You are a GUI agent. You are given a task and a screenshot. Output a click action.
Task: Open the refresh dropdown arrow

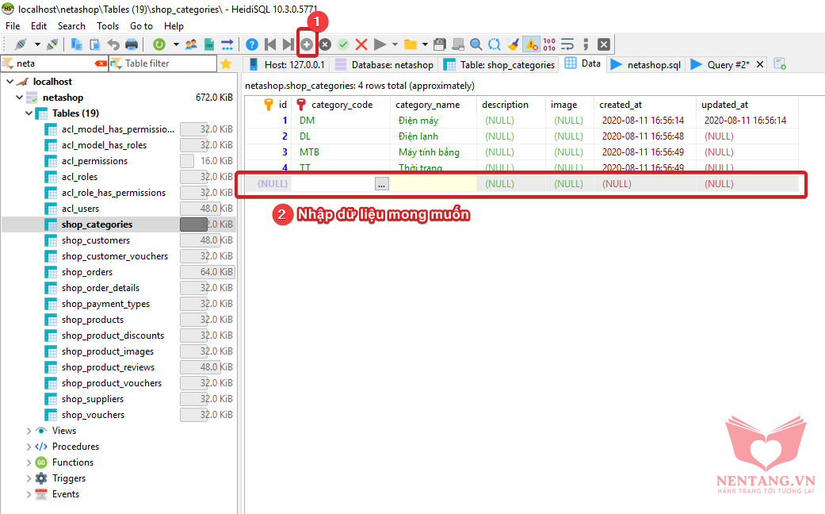coord(176,44)
